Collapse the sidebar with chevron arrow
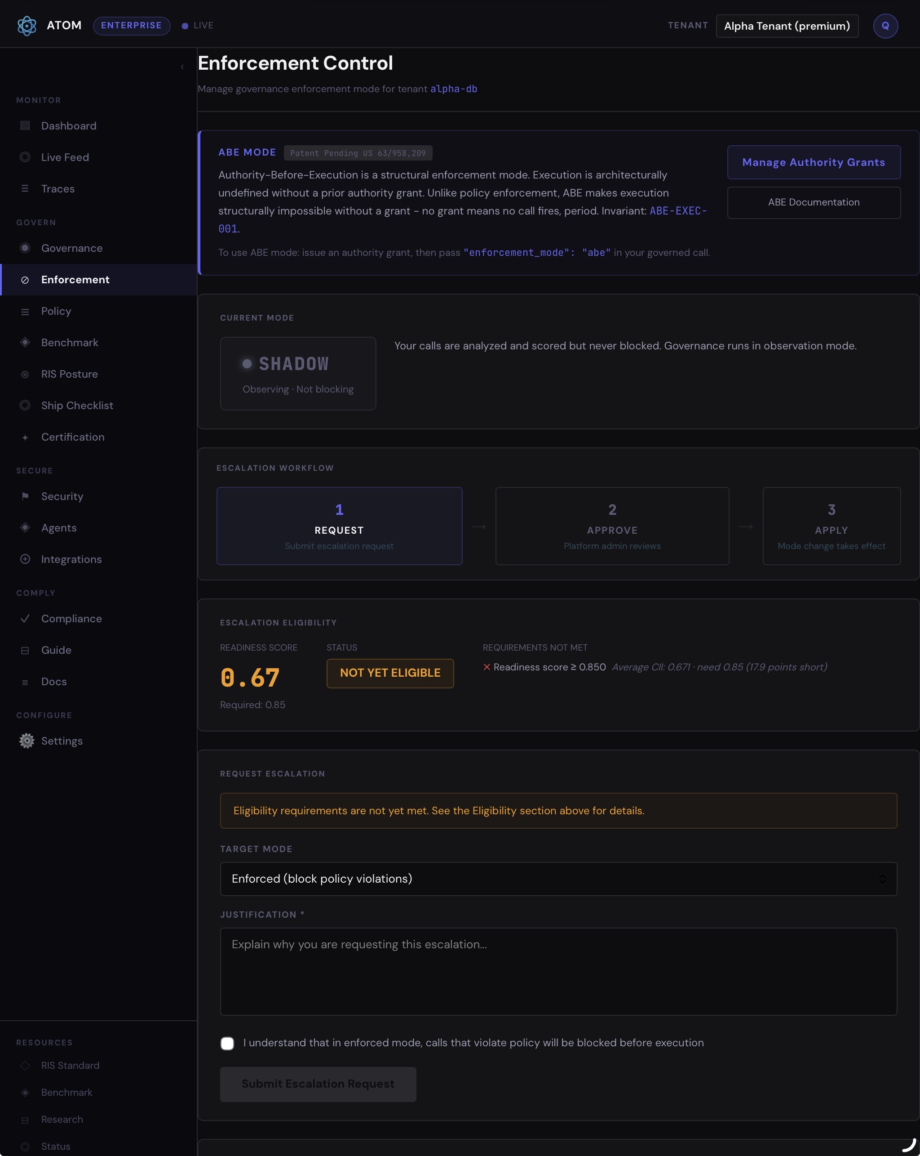920x1156 pixels. coord(182,67)
